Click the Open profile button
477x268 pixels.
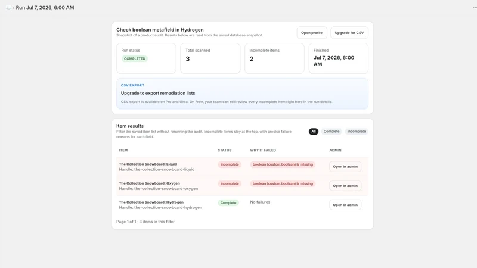[x=312, y=33]
